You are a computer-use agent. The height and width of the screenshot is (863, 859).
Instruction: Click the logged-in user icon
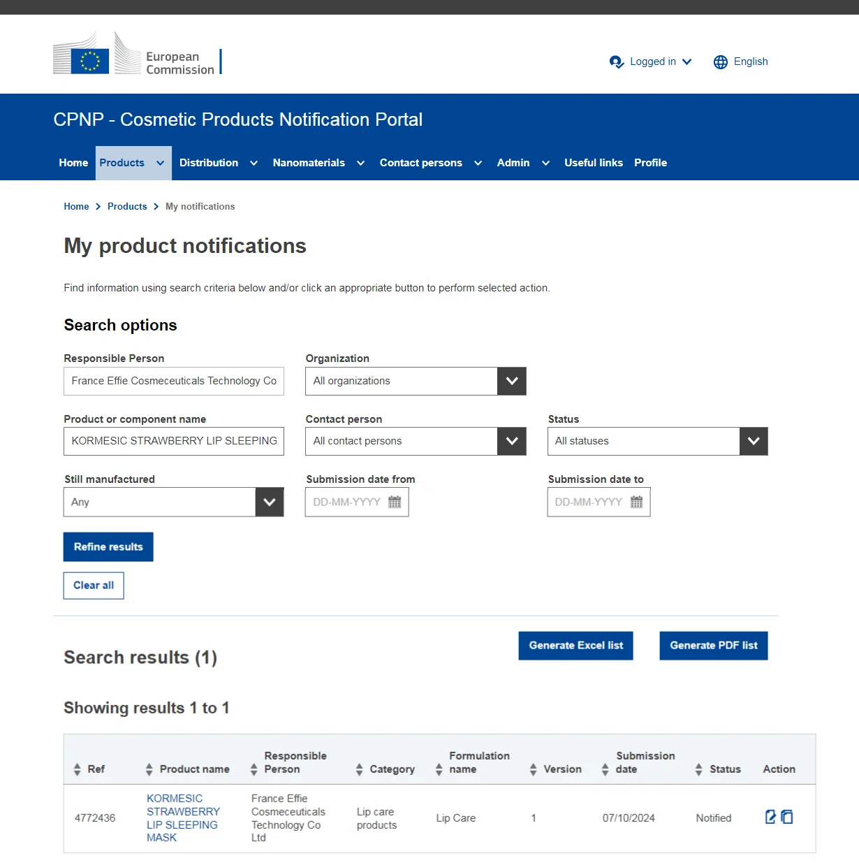(616, 62)
